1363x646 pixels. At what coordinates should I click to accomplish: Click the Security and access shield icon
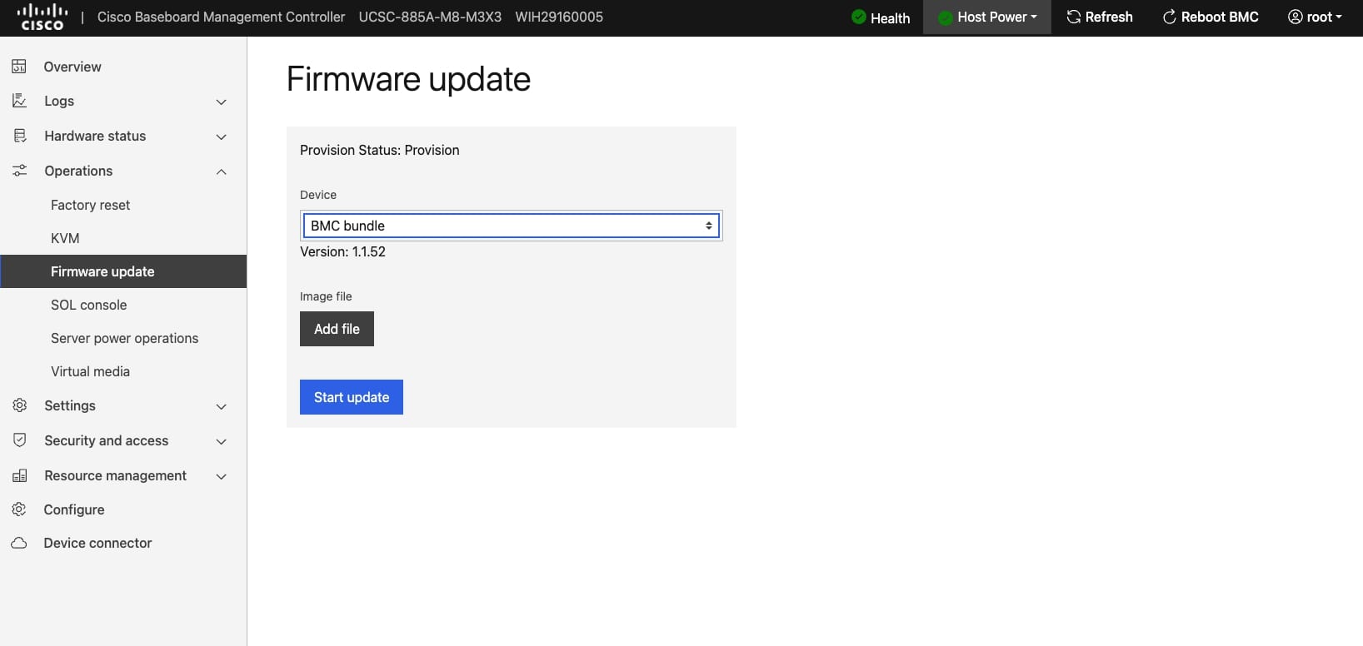click(x=20, y=440)
